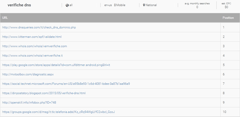Click the Position column header
This screenshot has width=240, height=117.
click(x=228, y=18)
